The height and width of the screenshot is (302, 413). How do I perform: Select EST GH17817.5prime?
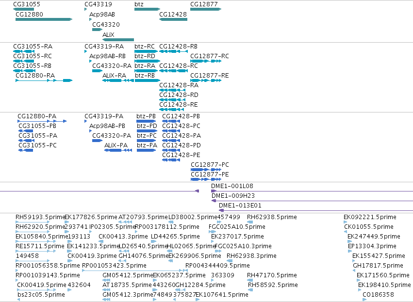pos(378,266)
